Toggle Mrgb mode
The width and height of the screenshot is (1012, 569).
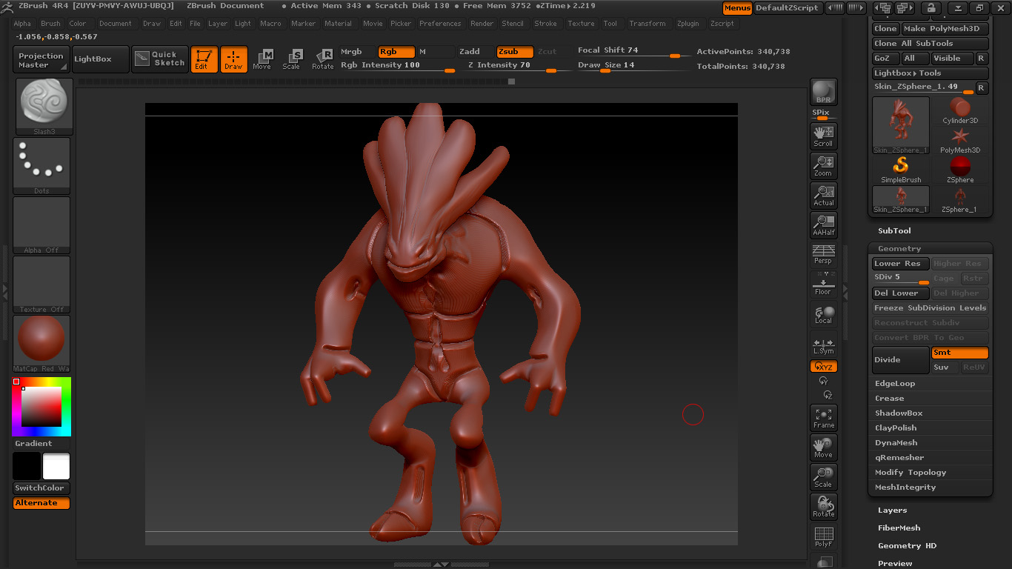[x=358, y=52]
